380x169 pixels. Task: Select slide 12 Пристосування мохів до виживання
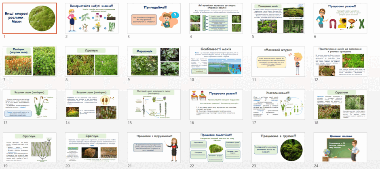[x=340, y=61]
